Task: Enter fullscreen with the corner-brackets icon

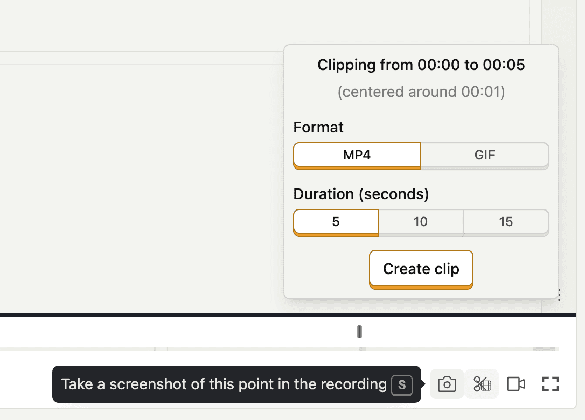Action: (550, 384)
